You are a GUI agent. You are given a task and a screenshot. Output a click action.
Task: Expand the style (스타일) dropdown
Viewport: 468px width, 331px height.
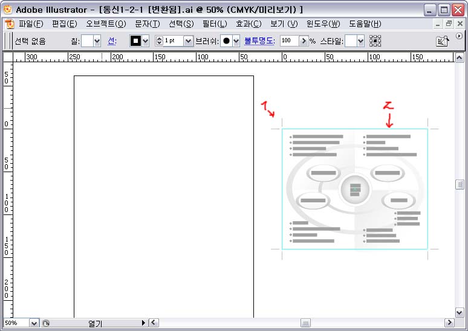(360, 41)
